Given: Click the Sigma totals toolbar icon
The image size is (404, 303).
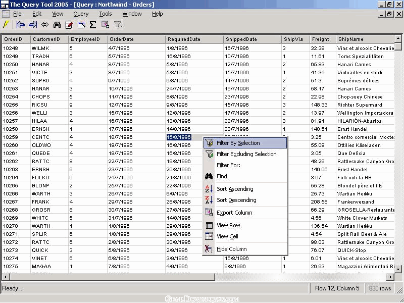Looking at the screenshot, I should click(x=93, y=25).
